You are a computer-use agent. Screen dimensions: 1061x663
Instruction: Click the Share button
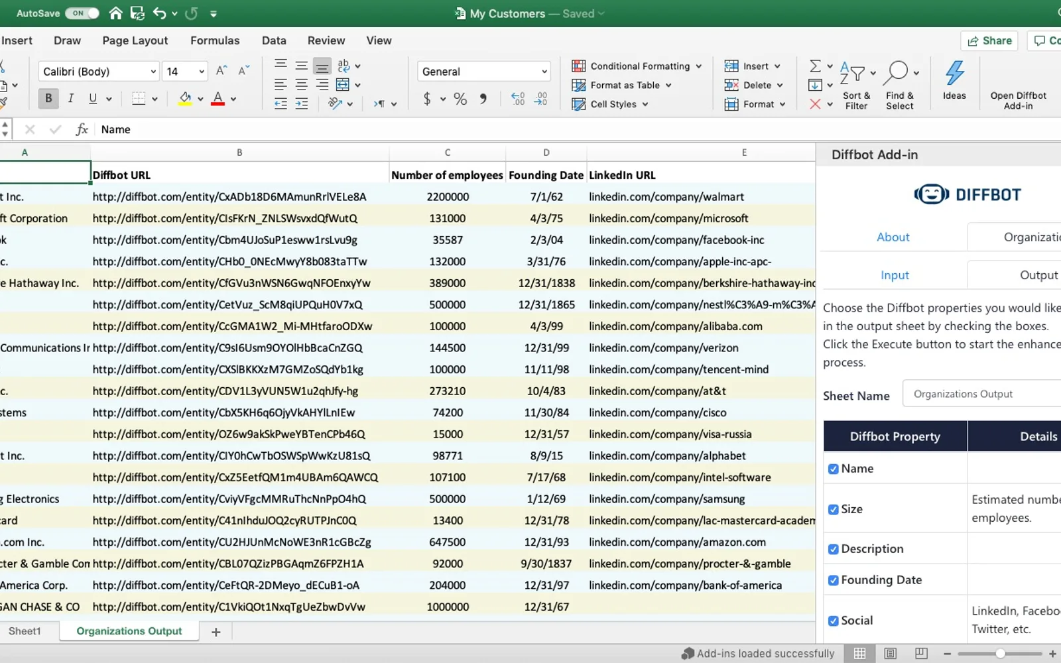click(x=989, y=40)
